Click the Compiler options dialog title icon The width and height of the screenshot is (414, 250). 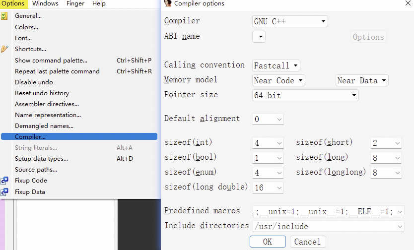click(x=168, y=3)
